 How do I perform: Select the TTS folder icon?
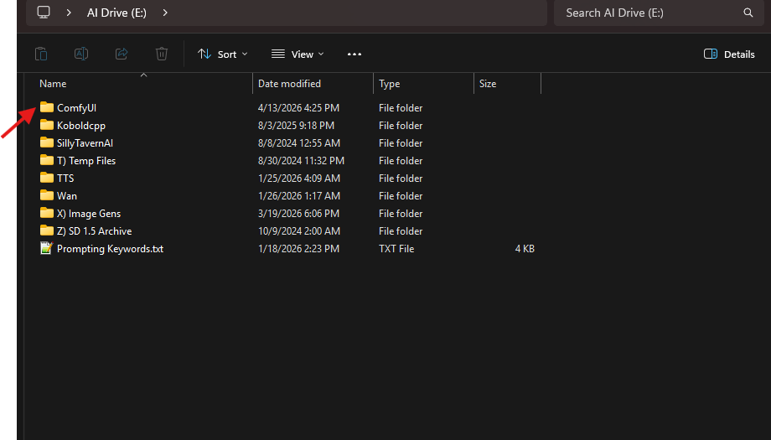(47, 178)
